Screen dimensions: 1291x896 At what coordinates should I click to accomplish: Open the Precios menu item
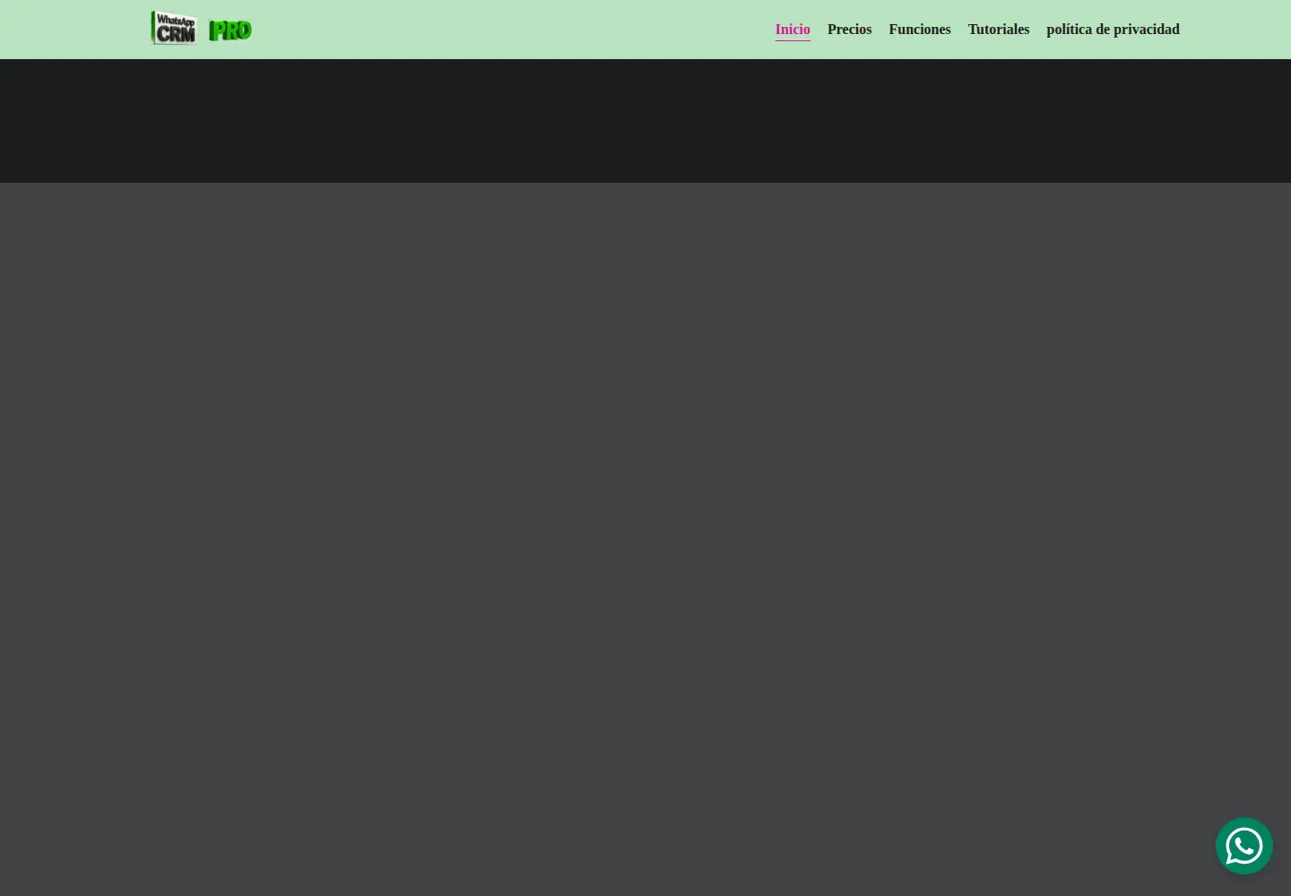click(x=849, y=30)
